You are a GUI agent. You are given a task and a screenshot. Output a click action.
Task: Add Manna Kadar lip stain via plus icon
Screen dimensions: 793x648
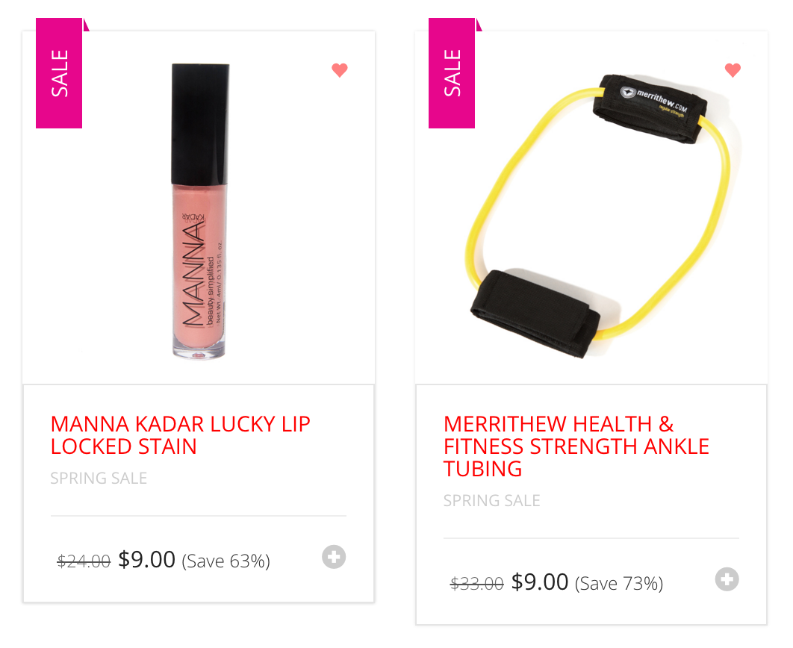(x=334, y=557)
